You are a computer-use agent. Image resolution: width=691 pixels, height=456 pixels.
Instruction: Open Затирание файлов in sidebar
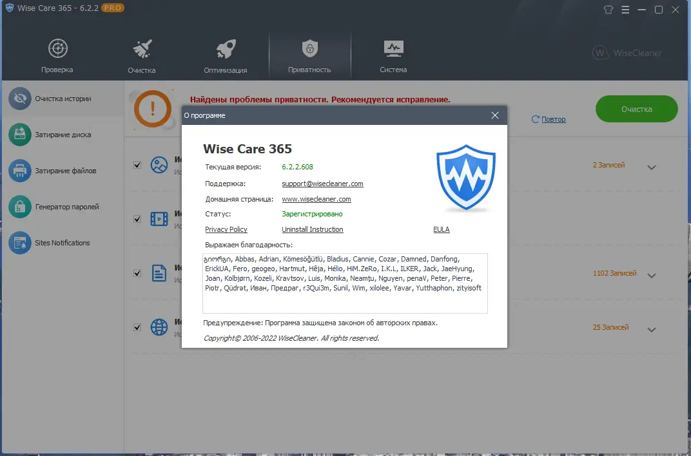coord(63,171)
